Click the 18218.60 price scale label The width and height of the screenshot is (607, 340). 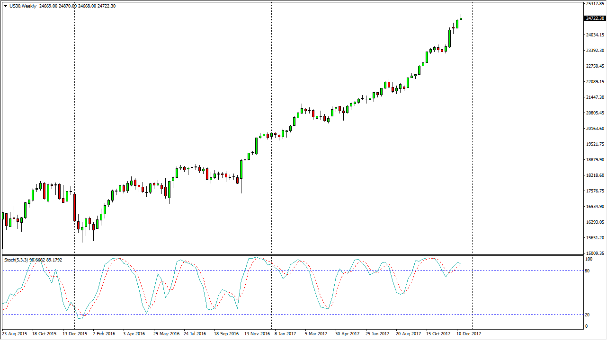(x=595, y=175)
